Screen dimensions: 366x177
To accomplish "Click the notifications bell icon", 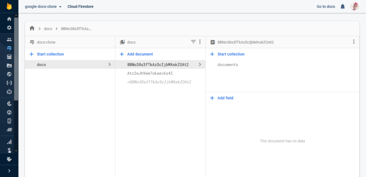I will tap(343, 6).
